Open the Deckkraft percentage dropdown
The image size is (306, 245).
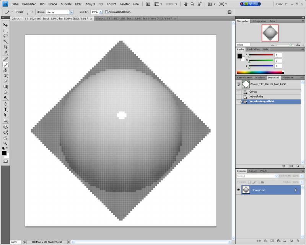tap(101, 11)
